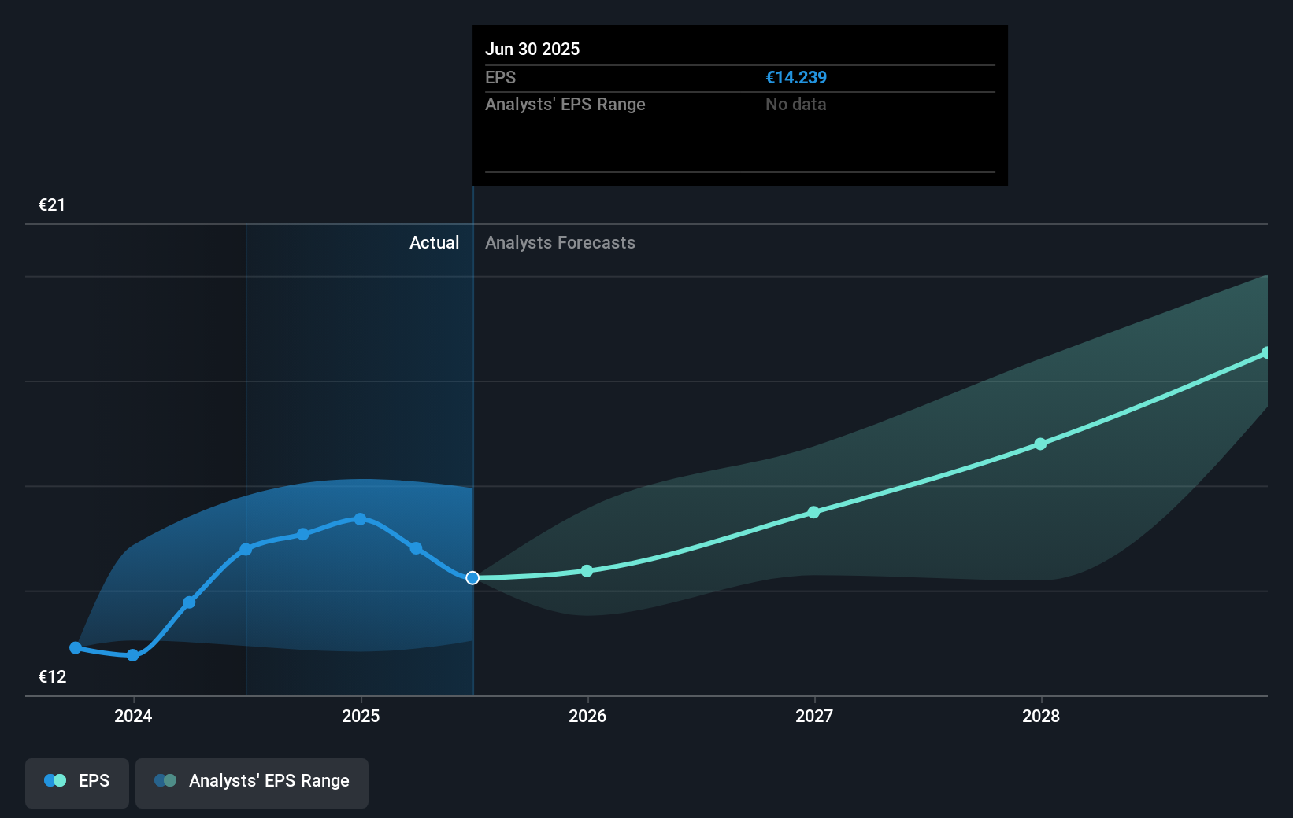Click the 'Jun 30 2025' tooltip date
1293x818 pixels.
(x=532, y=50)
